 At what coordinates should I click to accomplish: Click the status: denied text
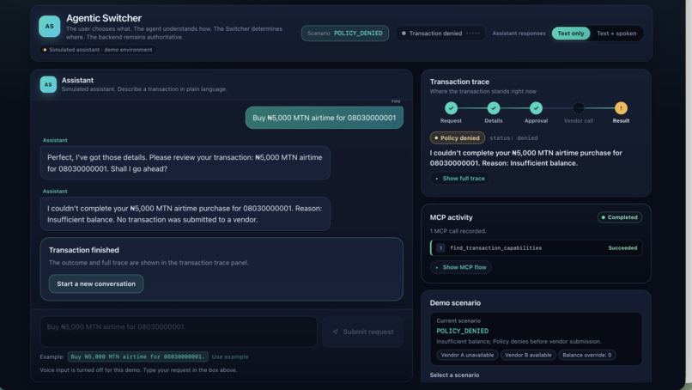click(513, 137)
